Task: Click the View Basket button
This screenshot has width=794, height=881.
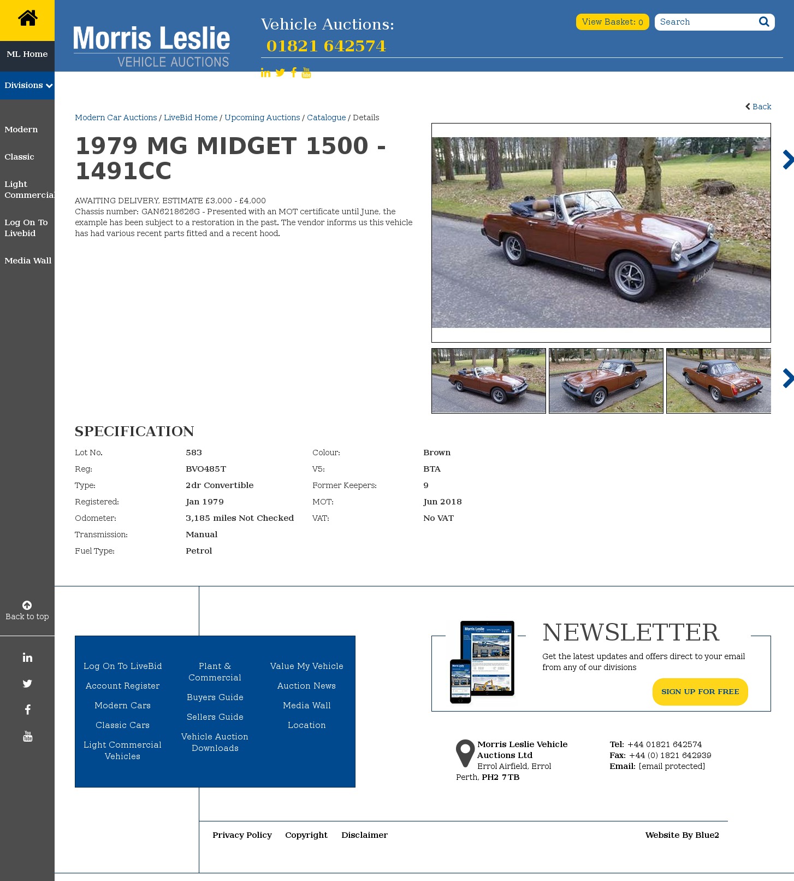Action: tap(613, 22)
